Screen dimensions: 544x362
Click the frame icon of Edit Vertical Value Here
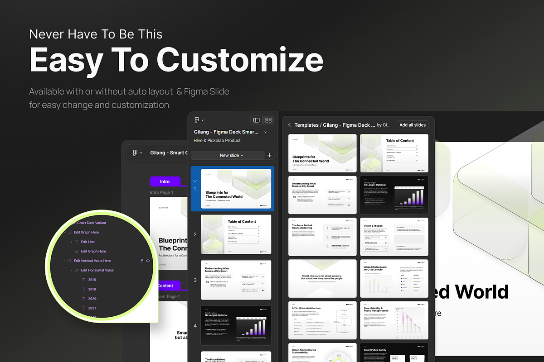tap(69, 261)
